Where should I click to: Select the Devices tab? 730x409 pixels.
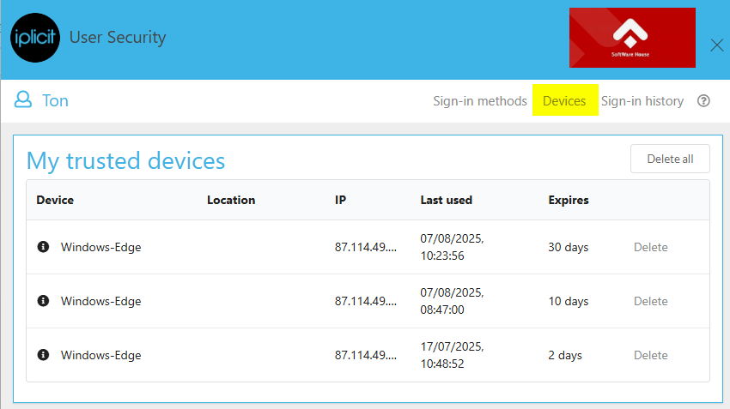click(x=564, y=101)
